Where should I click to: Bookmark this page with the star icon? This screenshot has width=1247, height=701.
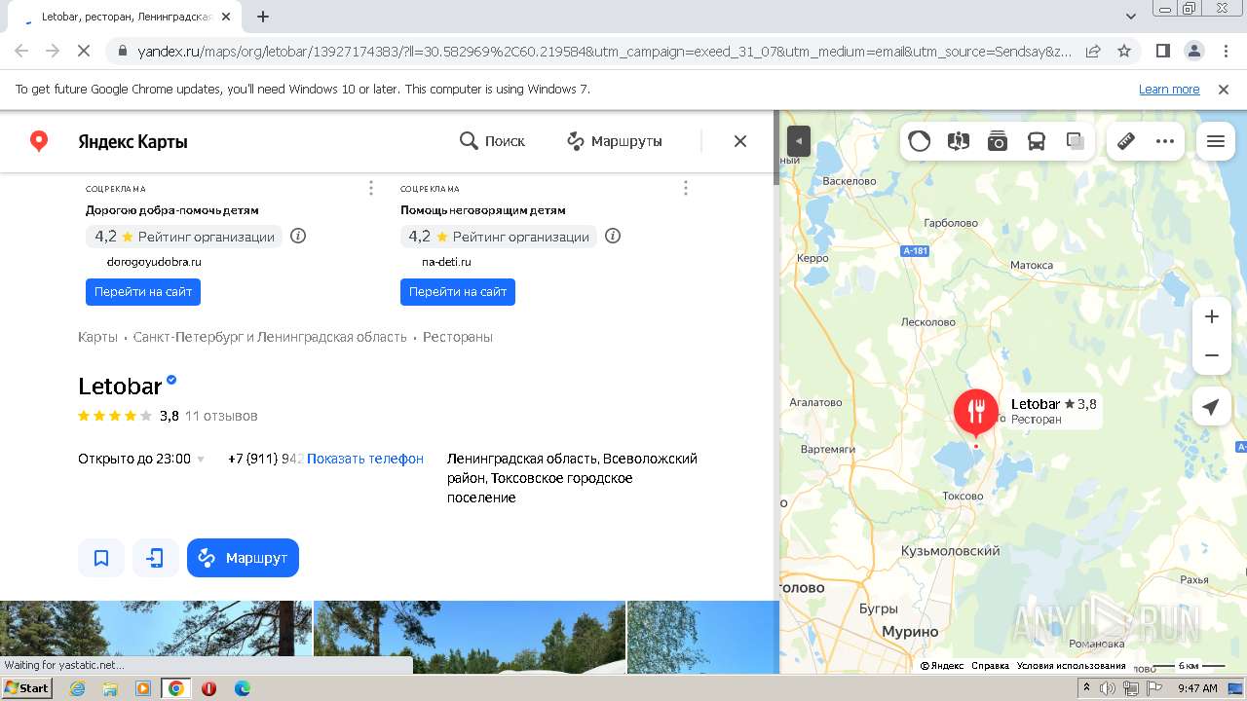(1123, 51)
